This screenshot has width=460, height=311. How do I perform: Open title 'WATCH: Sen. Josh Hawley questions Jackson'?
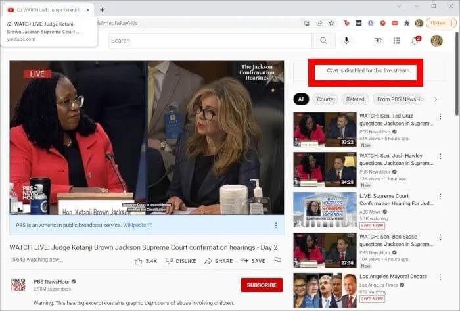(396, 159)
